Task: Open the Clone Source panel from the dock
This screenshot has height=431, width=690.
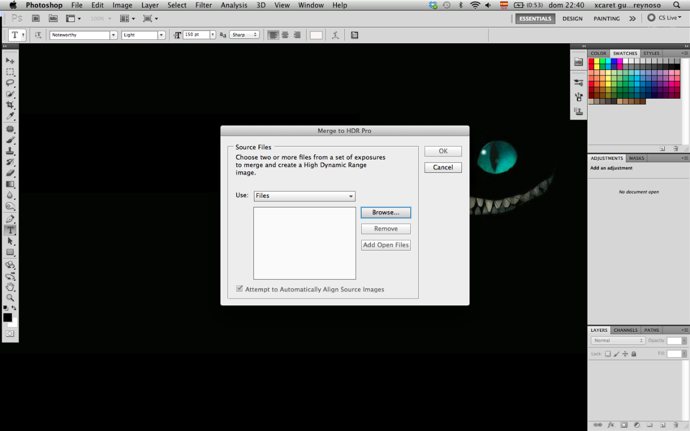Action: tap(578, 112)
